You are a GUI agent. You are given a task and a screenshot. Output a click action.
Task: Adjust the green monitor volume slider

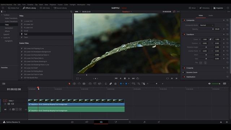216,84
